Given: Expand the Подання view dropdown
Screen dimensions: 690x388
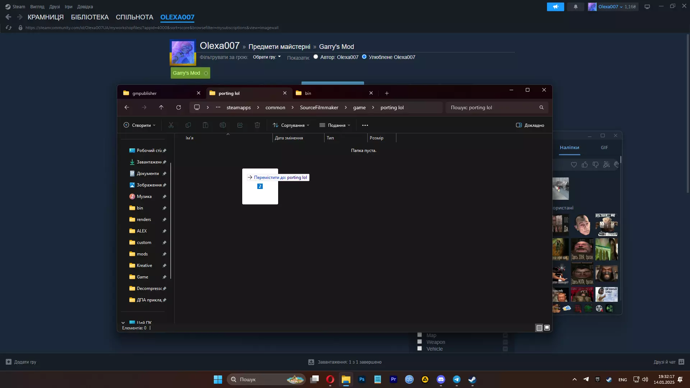Looking at the screenshot, I should click(x=335, y=125).
